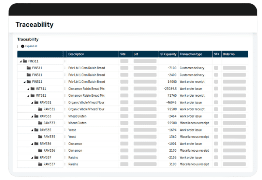Toggle STK checkbox for Raisins Miscellaneous receipt row
262x180 pixels.
[216, 164]
